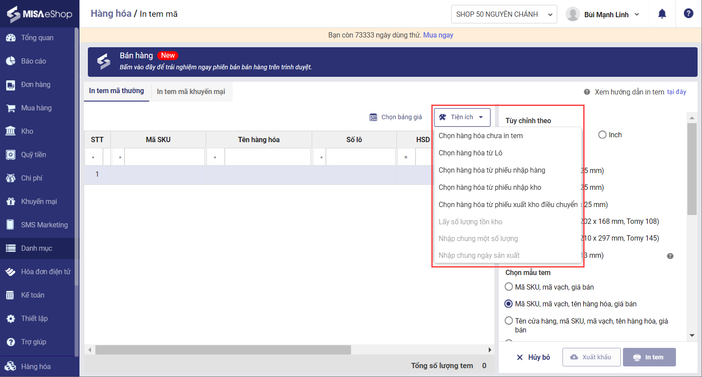Click the Tên hàng hóa filter input

(x=268, y=157)
